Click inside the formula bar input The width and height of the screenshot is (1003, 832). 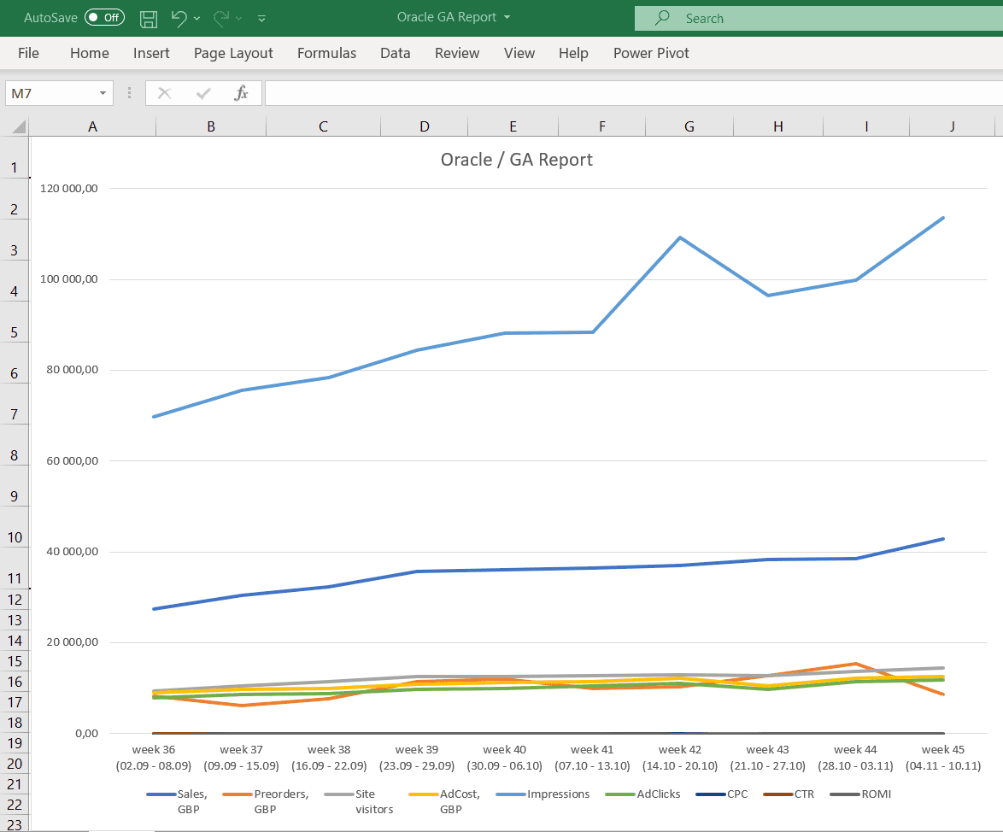click(633, 93)
